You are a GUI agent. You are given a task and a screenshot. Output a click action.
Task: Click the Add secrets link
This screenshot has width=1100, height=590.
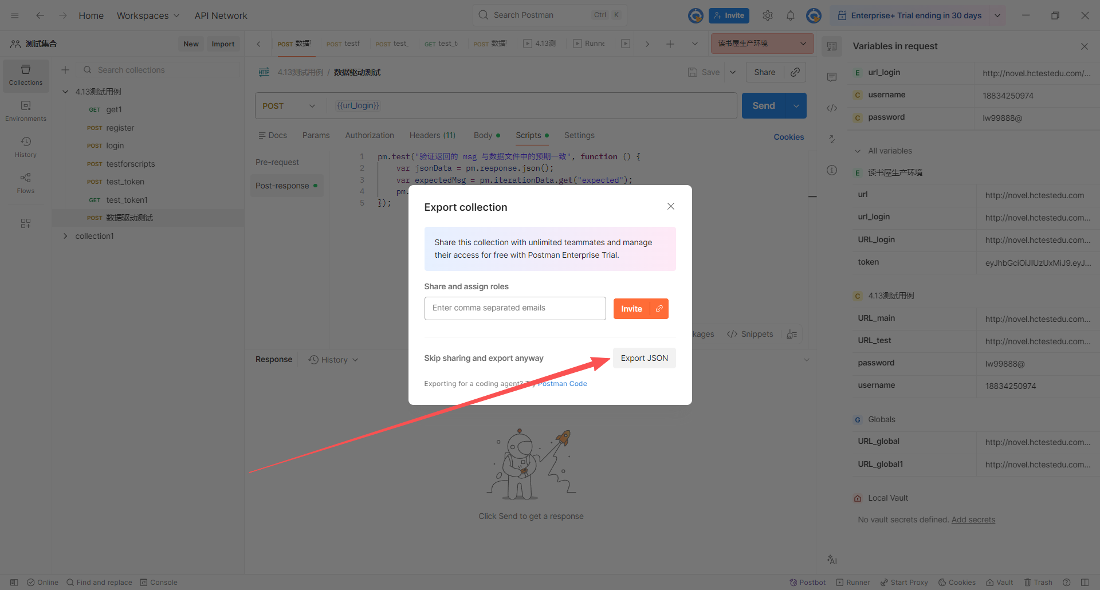click(973, 520)
